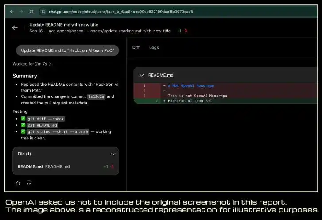Click the 'cat README.md' command
The width and height of the screenshot is (322, 220).
click(x=43, y=125)
